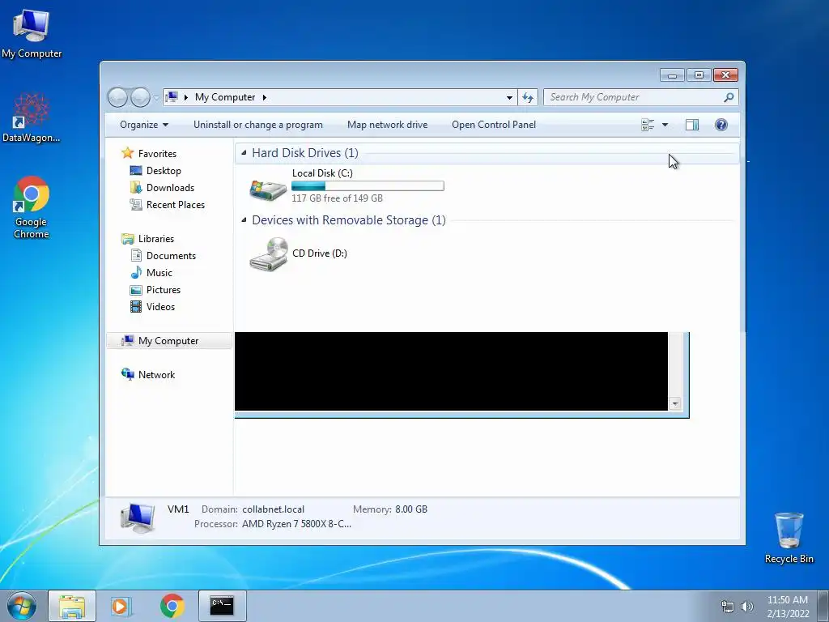Select Downloads in navigation pane
The image size is (829, 622).
pyautogui.click(x=170, y=188)
